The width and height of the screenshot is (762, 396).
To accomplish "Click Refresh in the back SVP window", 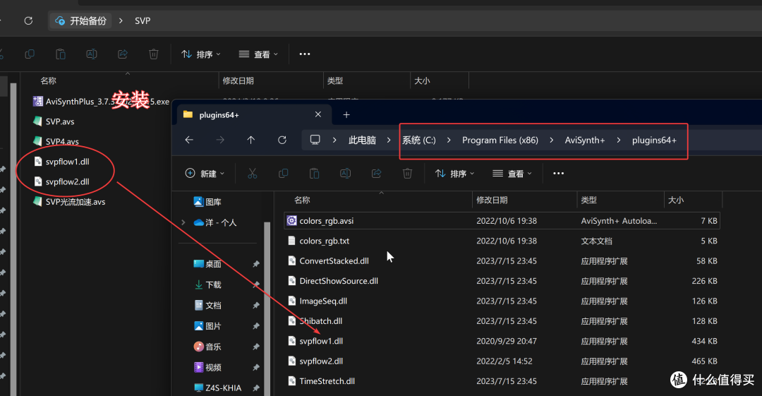I will (x=28, y=20).
